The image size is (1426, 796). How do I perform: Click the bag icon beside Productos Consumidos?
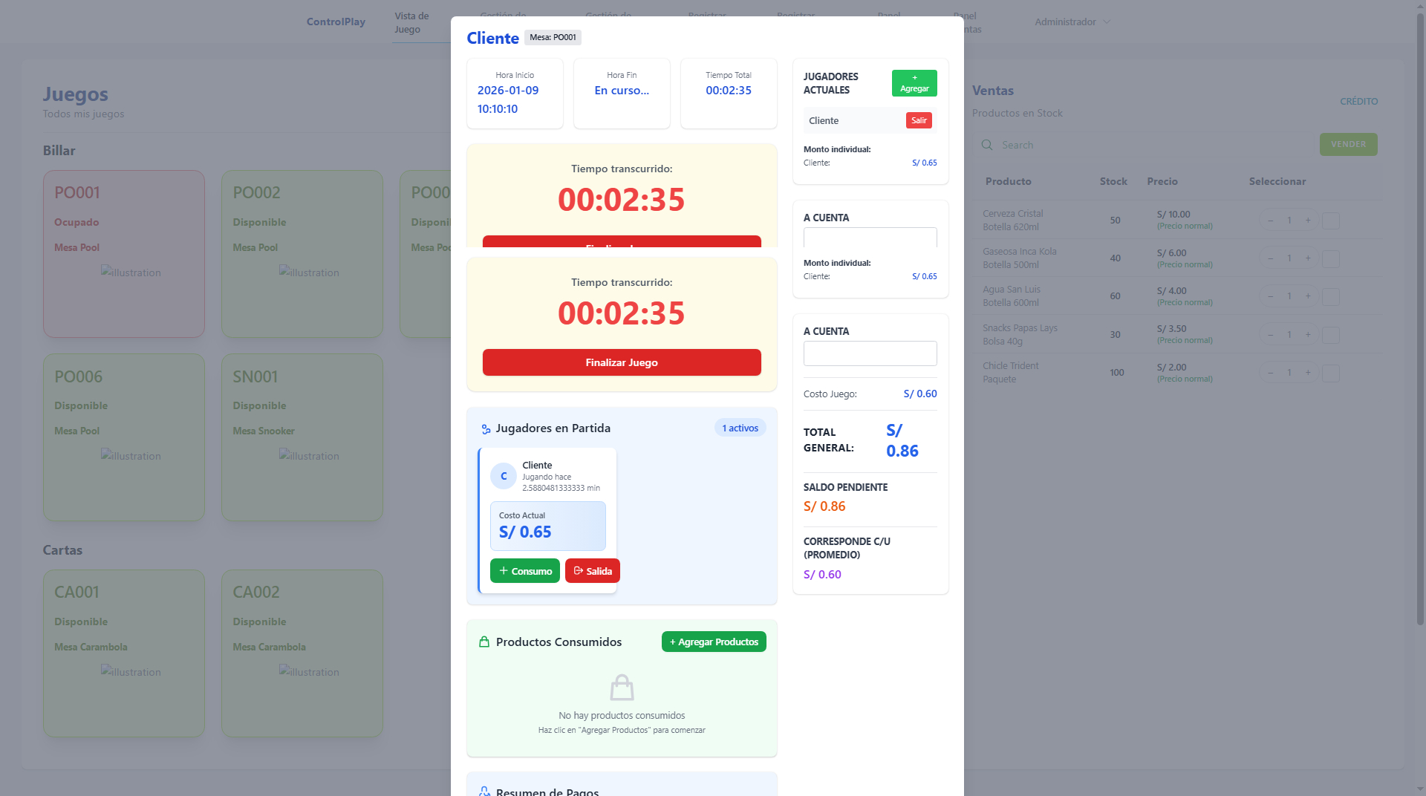[484, 642]
